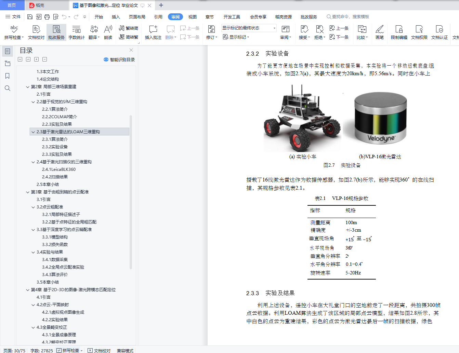Click 批改服务 button in the ribbon
The width and height of the screenshot is (459, 353).
(56, 32)
